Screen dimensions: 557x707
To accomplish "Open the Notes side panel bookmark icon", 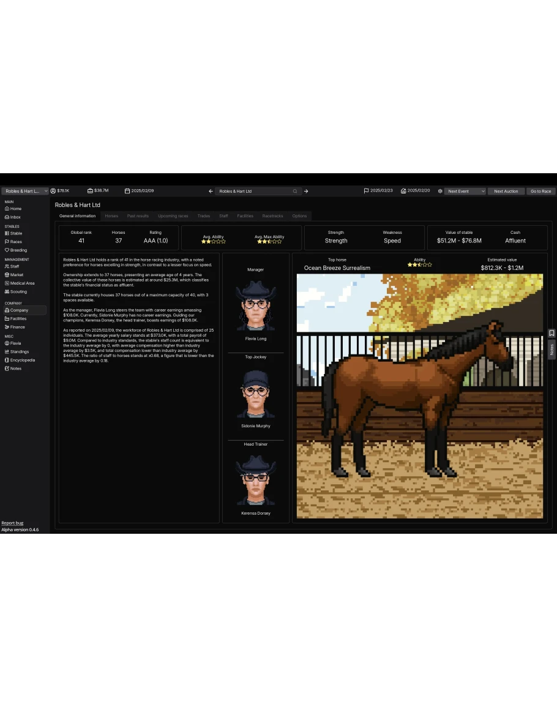I will tap(551, 333).
